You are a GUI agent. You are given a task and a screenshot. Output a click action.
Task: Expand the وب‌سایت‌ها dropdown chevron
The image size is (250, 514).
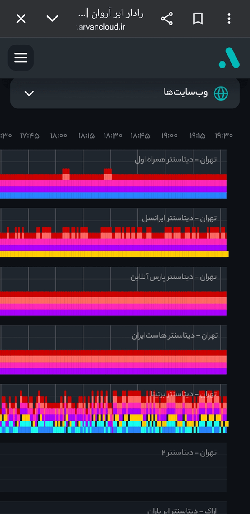(x=29, y=93)
